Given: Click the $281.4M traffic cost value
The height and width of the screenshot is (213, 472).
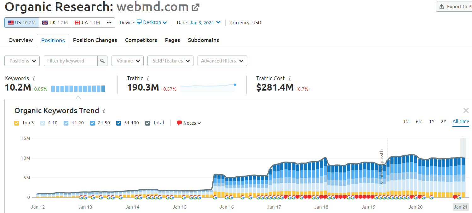Looking at the screenshot, I should point(275,87).
